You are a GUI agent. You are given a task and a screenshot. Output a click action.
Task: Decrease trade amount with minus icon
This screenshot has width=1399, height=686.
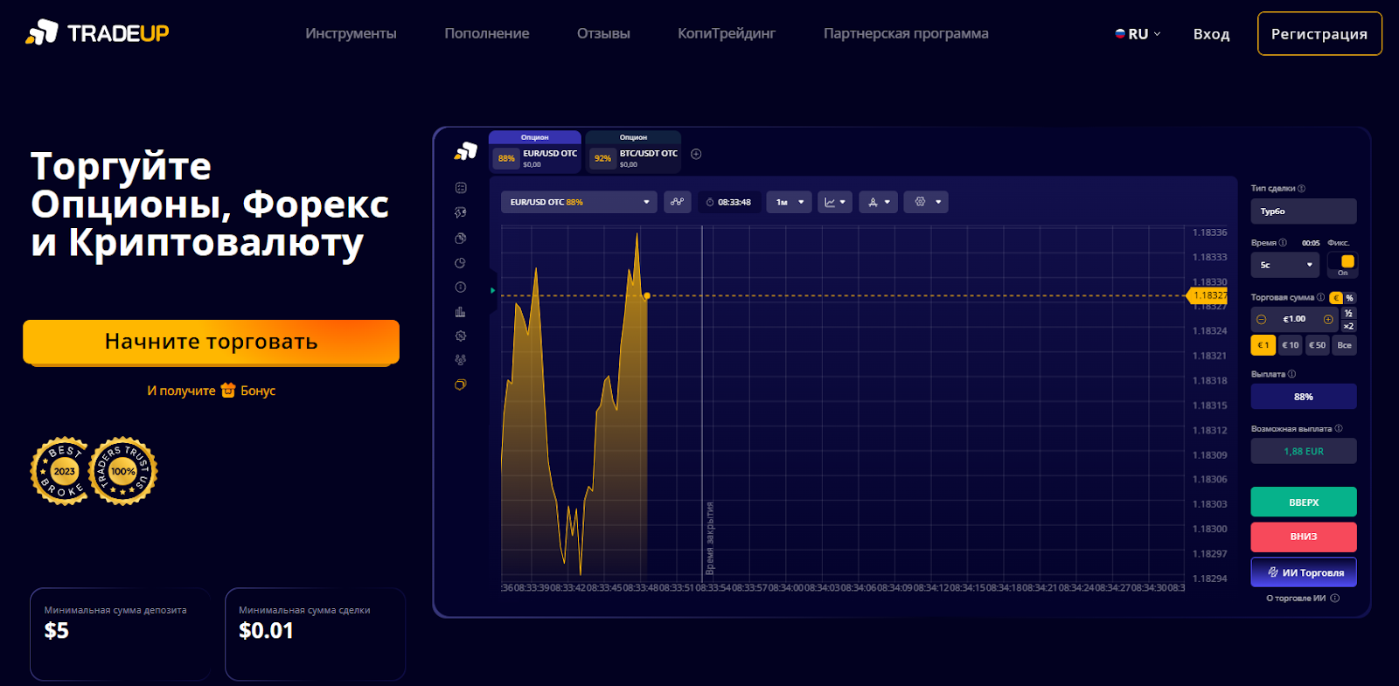1262,319
